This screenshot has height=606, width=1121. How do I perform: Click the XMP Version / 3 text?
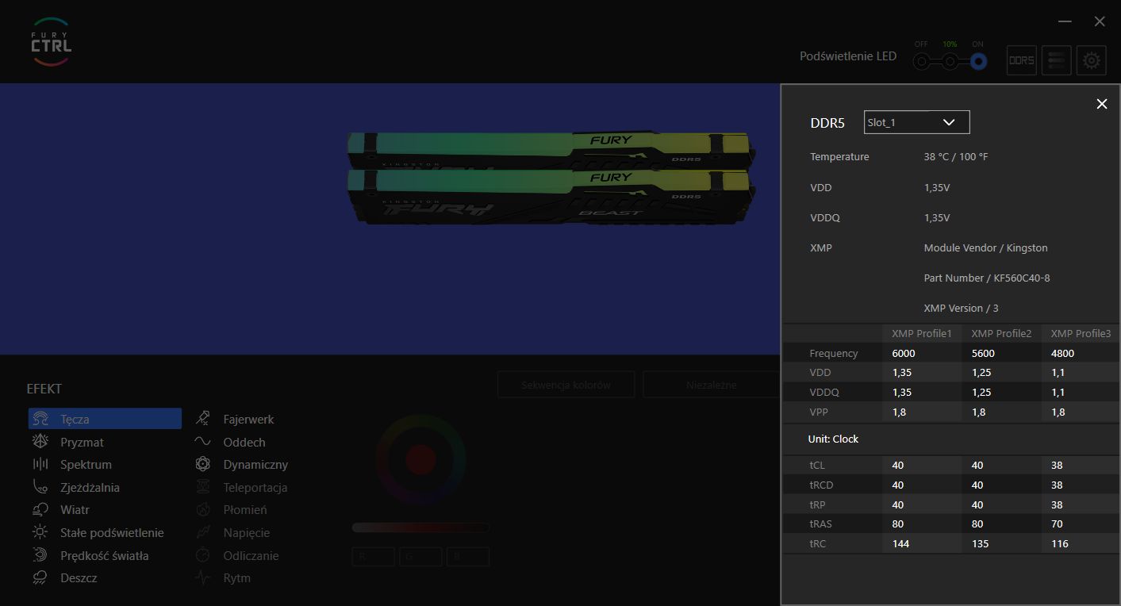click(x=962, y=308)
